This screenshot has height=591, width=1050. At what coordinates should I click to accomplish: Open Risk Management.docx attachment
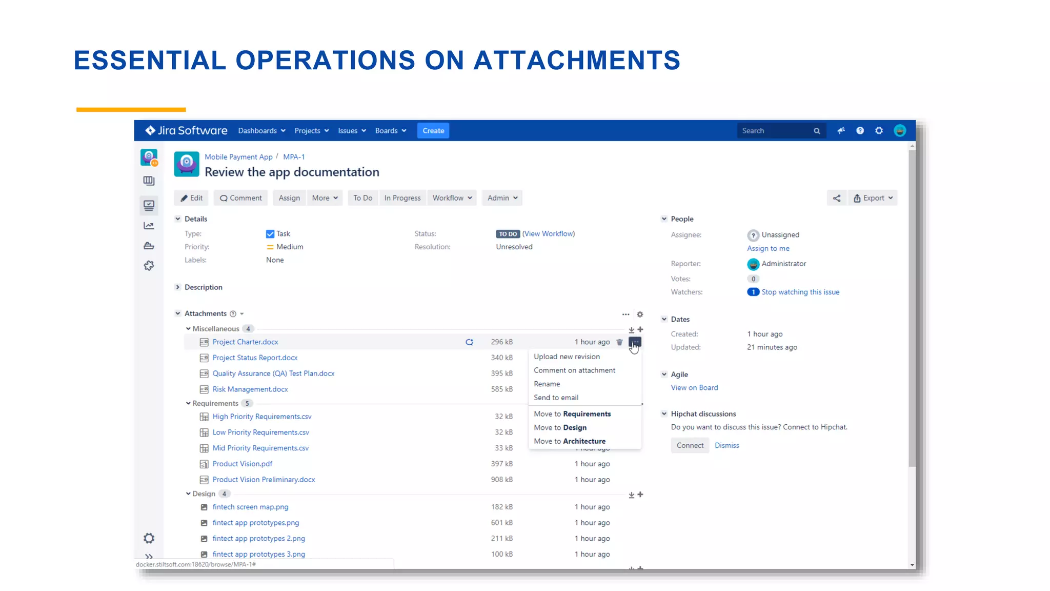(250, 389)
